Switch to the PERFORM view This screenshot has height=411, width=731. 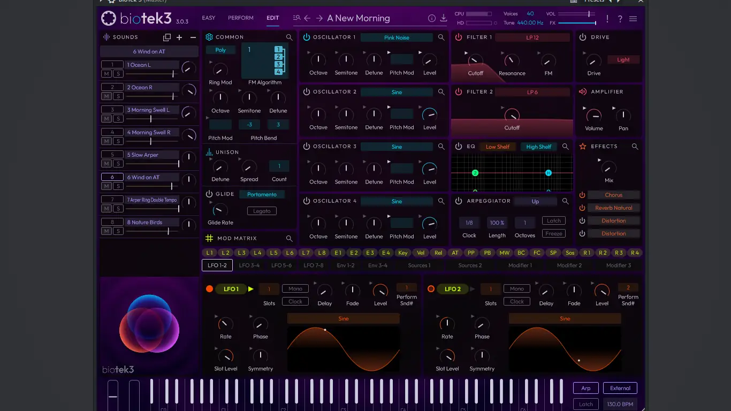click(x=241, y=18)
